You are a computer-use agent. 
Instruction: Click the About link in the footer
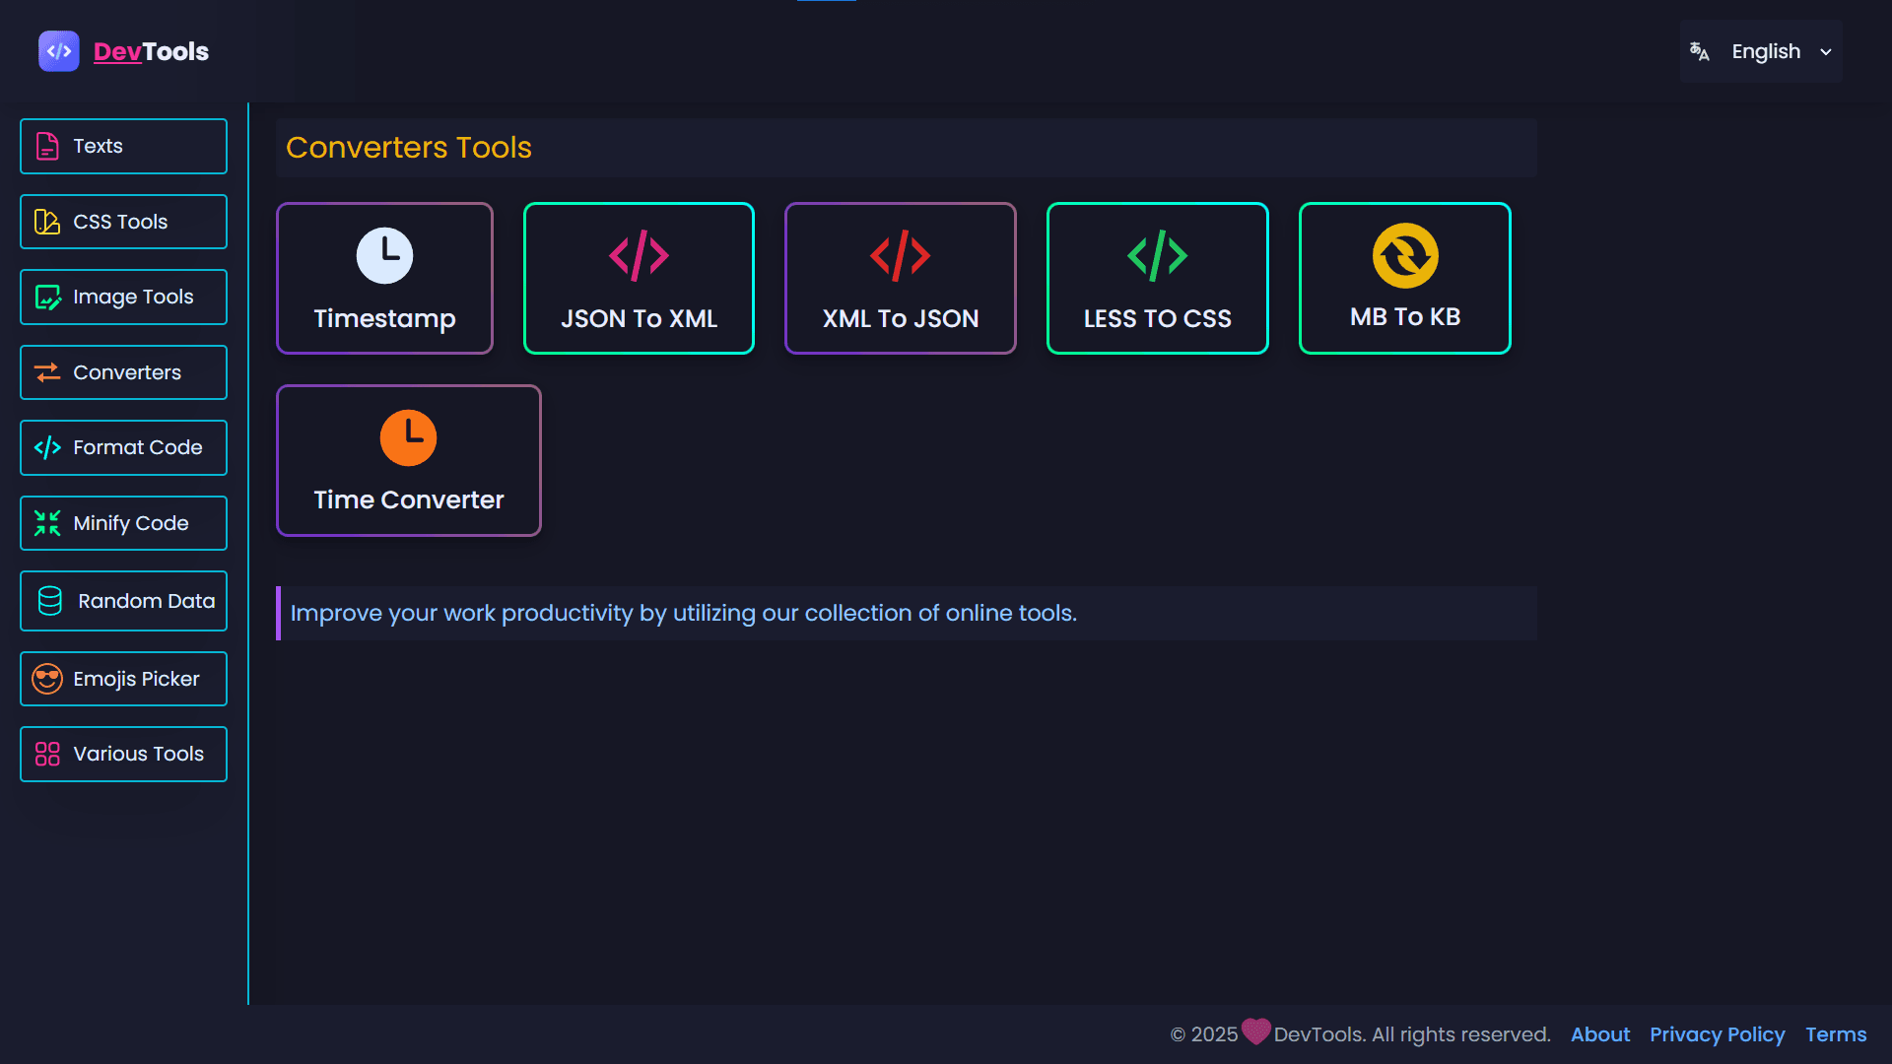click(1599, 1034)
